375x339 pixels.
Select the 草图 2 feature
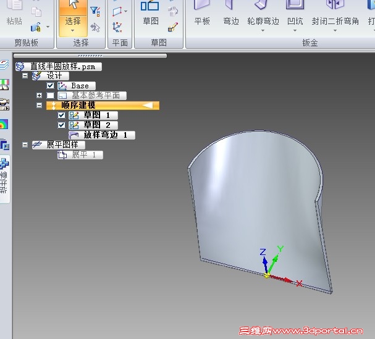point(93,125)
